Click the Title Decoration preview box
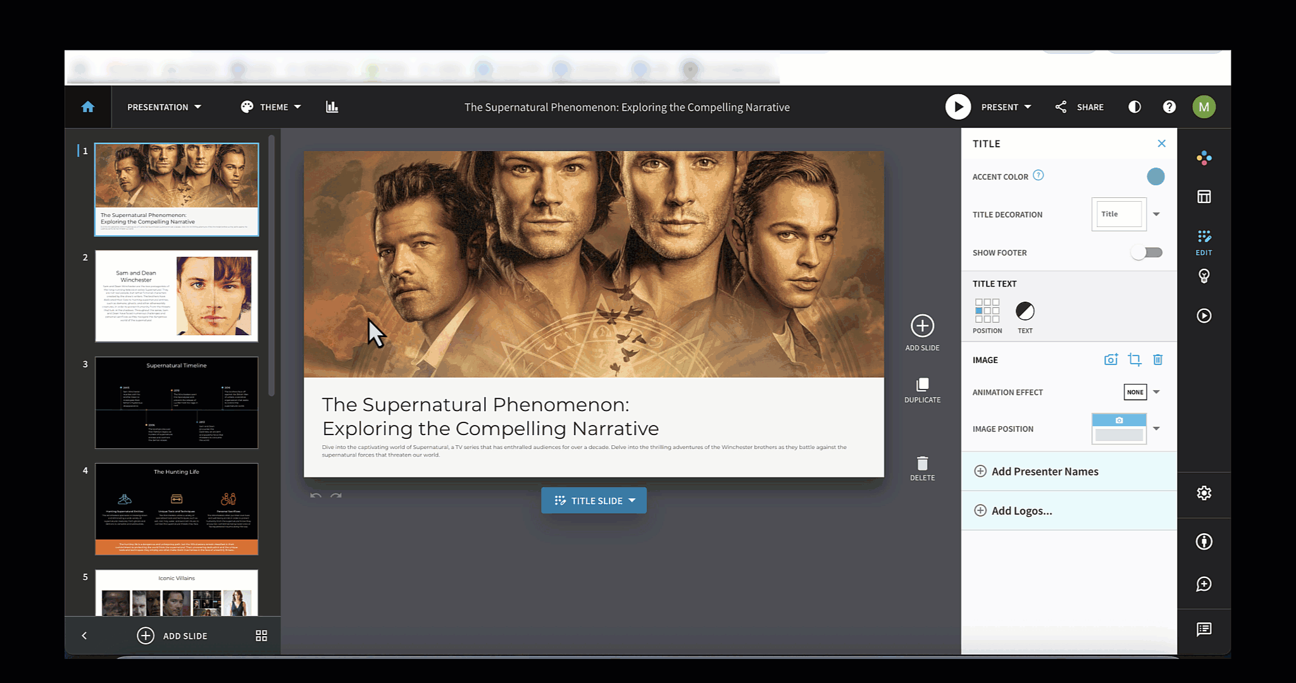This screenshot has height=683, width=1296. 1119,214
